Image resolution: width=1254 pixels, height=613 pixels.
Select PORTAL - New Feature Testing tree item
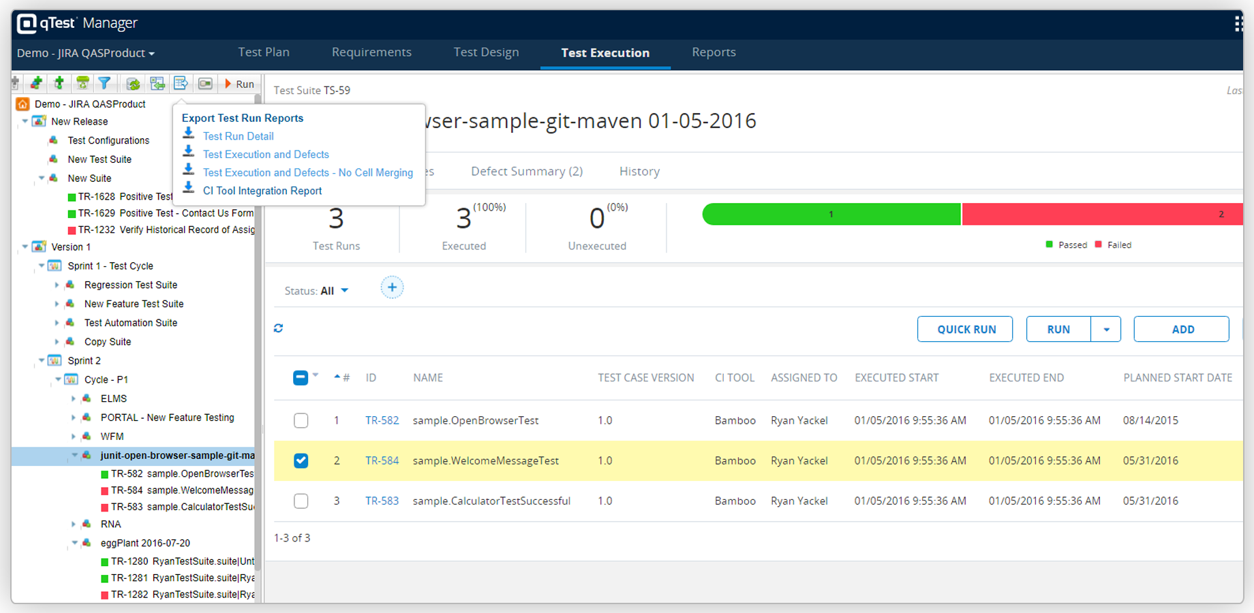[167, 418]
